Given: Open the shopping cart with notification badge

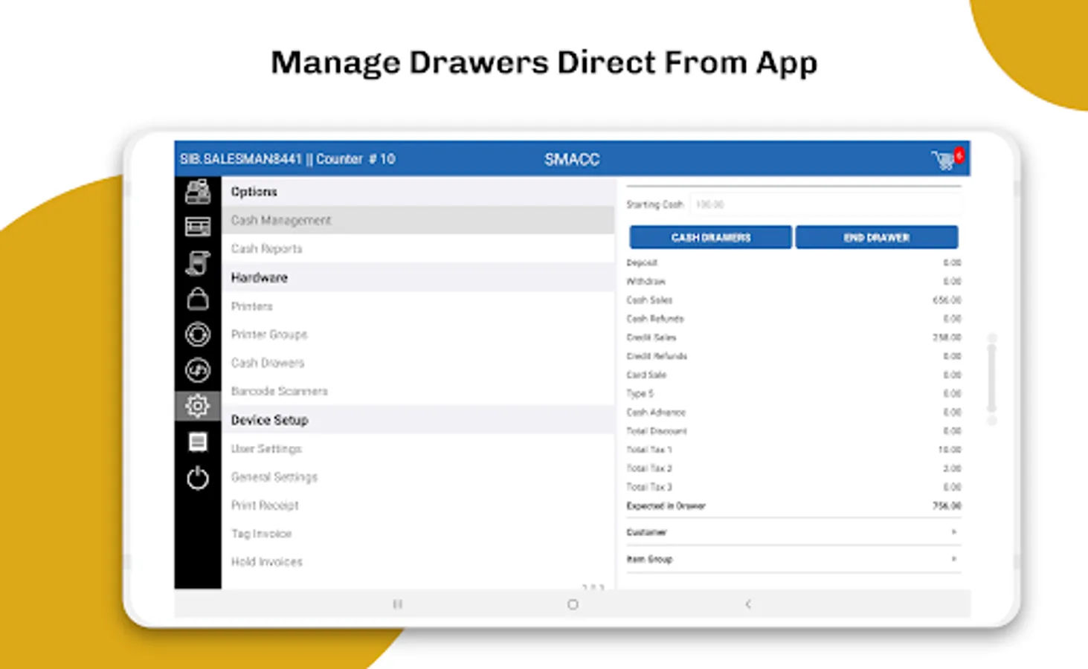Looking at the screenshot, I should pos(943,158).
